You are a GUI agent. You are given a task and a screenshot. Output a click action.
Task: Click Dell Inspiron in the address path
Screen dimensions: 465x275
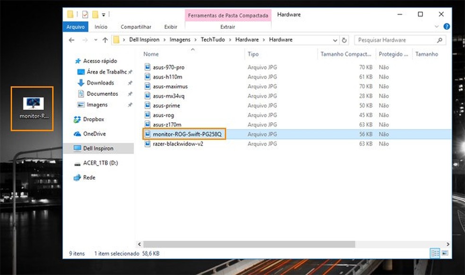(144, 40)
